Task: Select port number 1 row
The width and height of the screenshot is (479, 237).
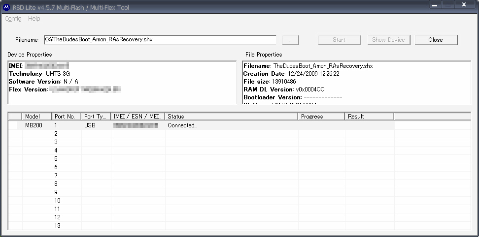Action: coord(202,125)
